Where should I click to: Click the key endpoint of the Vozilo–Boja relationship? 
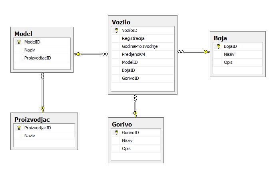(206, 51)
